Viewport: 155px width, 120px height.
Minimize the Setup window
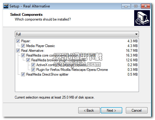coord(126,6)
